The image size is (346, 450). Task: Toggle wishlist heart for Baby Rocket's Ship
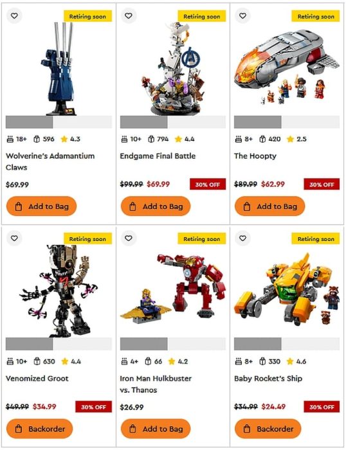242,239
